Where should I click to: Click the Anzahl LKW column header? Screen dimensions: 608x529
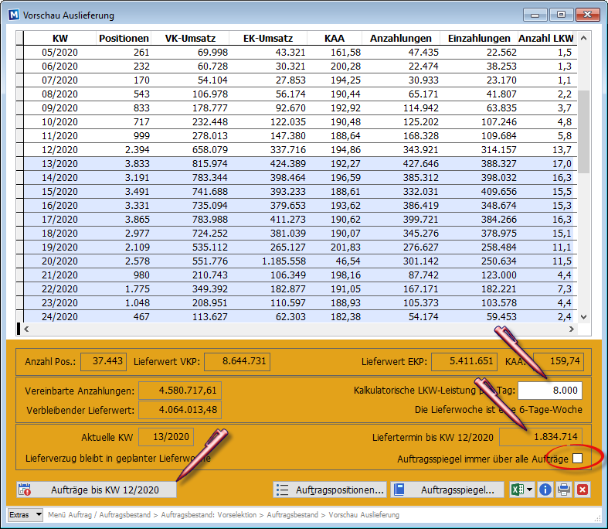[546, 39]
